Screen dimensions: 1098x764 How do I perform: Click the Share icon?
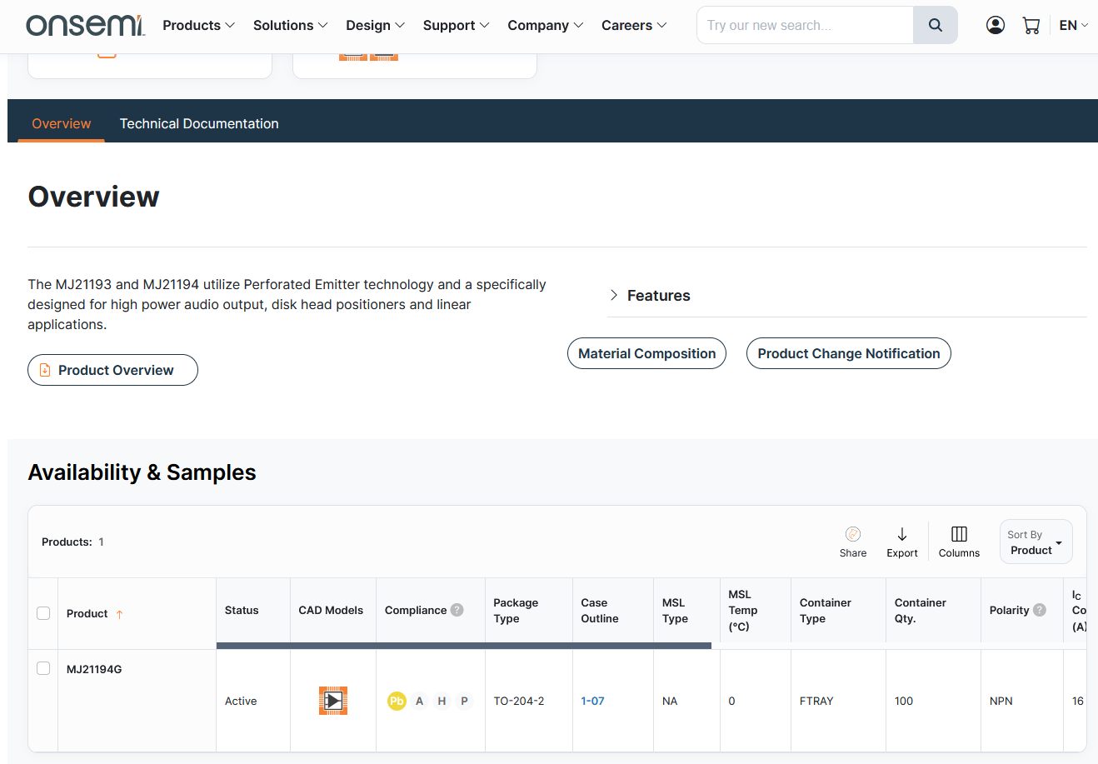tap(853, 534)
